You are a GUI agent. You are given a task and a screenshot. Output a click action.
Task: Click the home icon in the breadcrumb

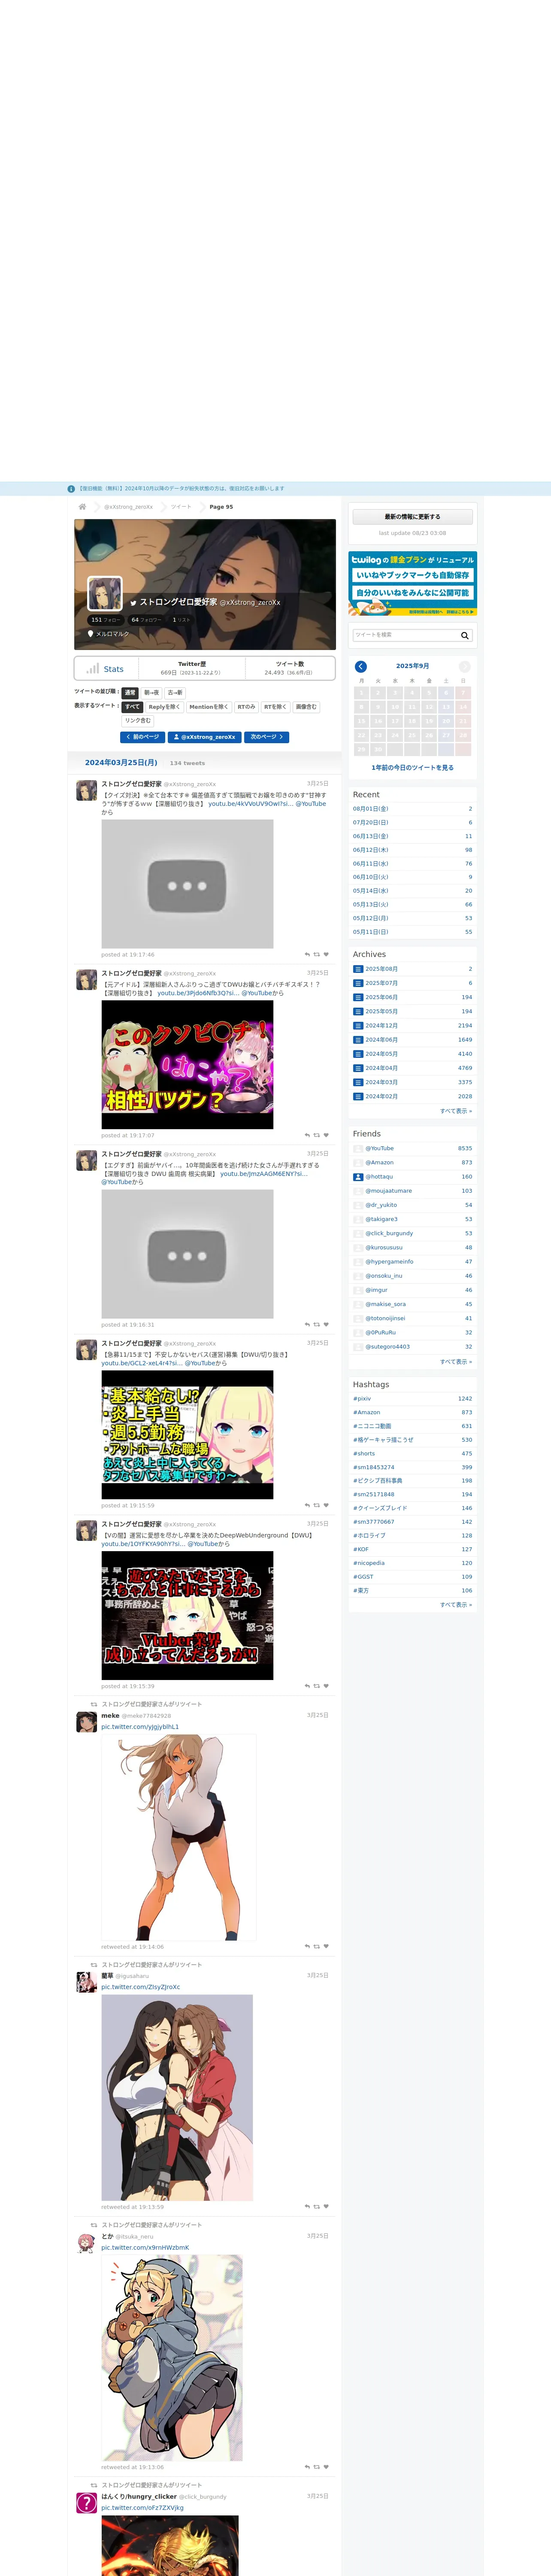click(x=83, y=507)
